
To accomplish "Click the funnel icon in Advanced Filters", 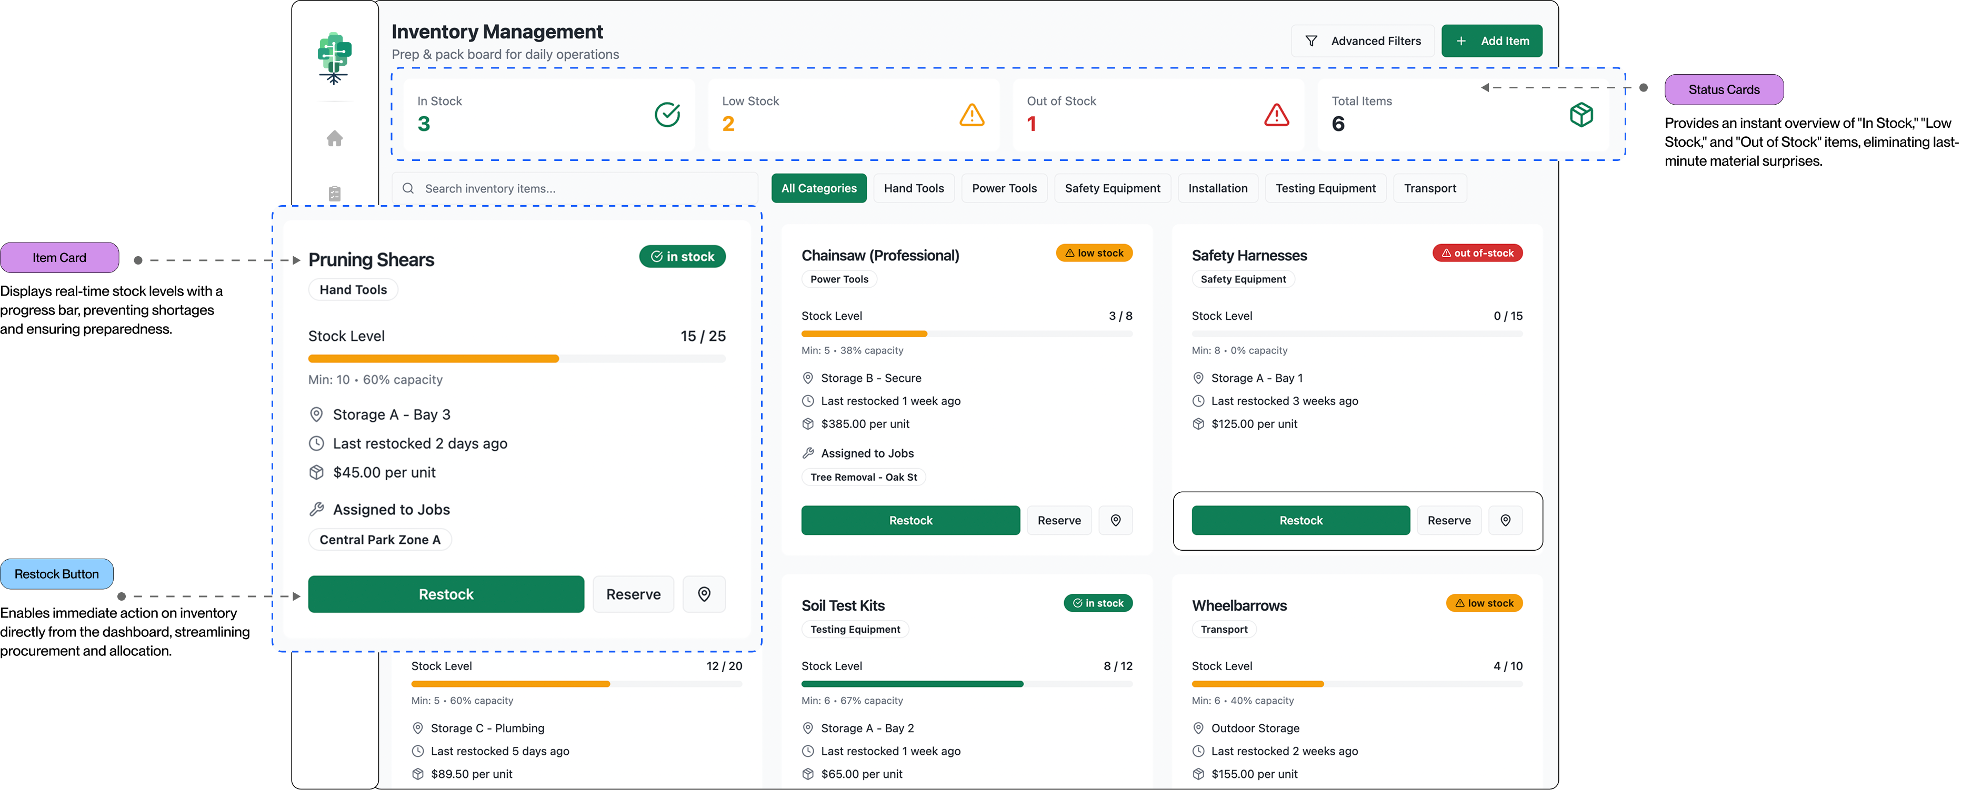I will click(x=1310, y=42).
